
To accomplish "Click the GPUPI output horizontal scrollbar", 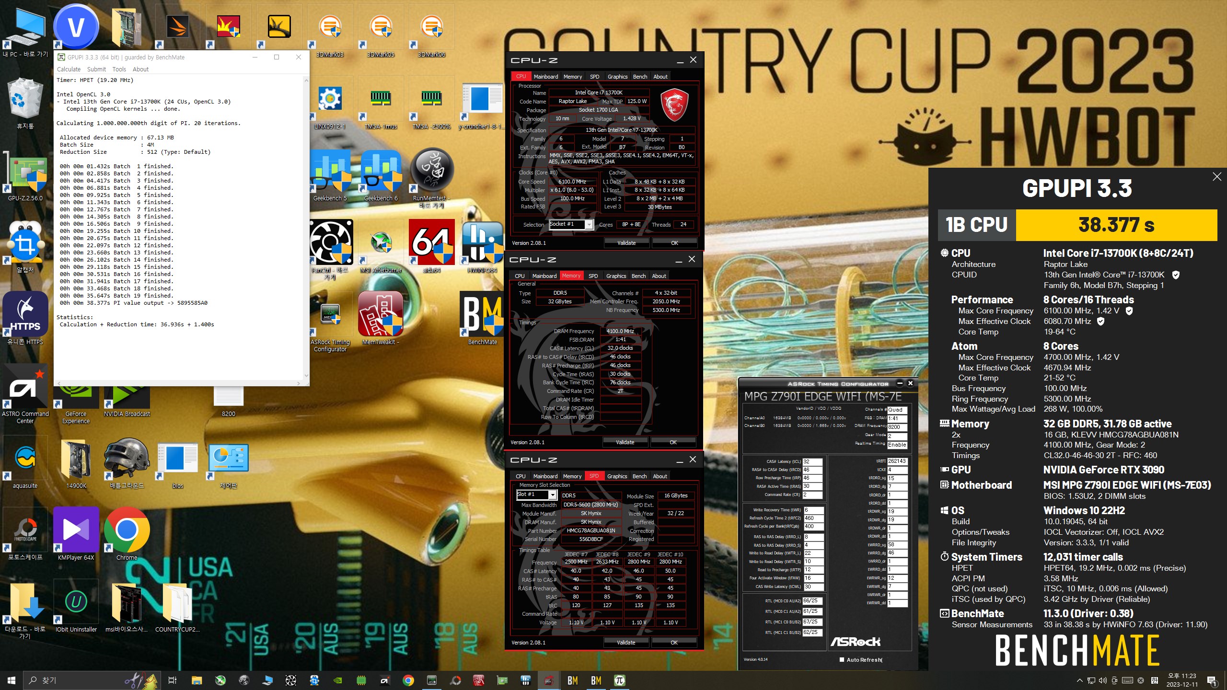I will 178,383.
